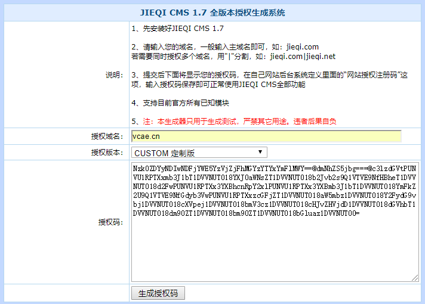Click the 授权域名 label
Screen dimensions: 425x304
click(x=107, y=137)
